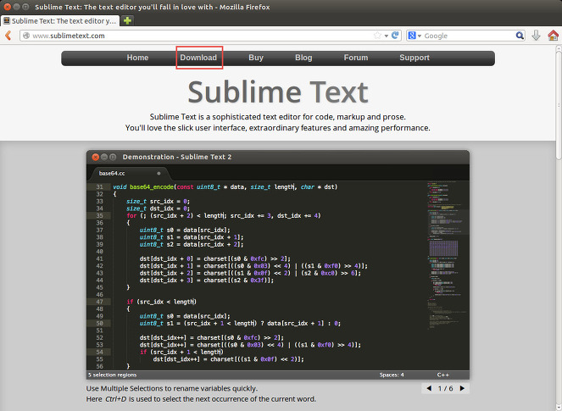Click the demonstration window's red close button
The height and width of the screenshot is (411, 562).
click(95, 157)
